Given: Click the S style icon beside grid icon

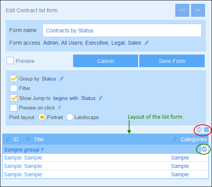Looking at the screenshot, I should click(x=199, y=130).
